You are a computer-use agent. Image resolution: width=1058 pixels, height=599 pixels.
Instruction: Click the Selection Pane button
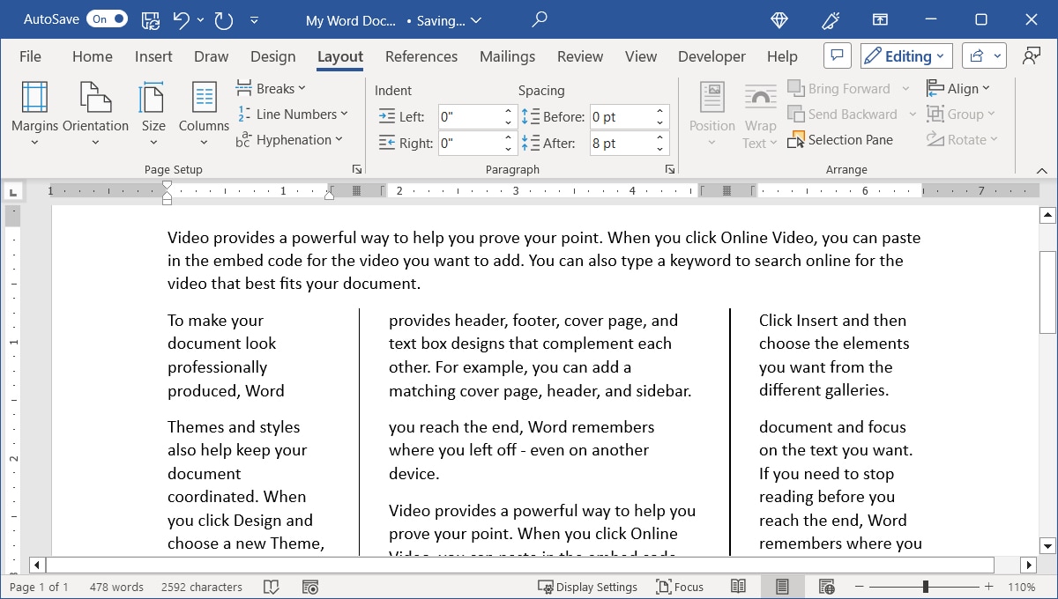pyautogui.click(x=840, y=139)
